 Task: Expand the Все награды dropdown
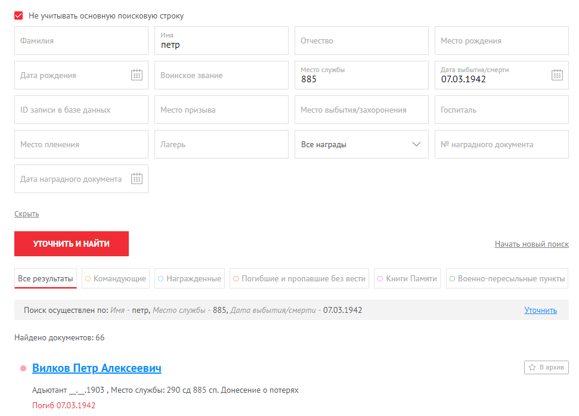[x=361, y=144]
